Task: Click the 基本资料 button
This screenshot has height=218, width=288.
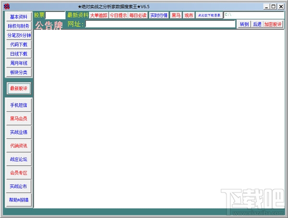Action: click(x=19, y=17)
